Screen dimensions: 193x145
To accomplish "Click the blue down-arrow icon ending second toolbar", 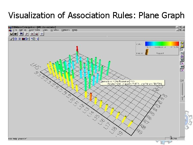I will point(37,39).
